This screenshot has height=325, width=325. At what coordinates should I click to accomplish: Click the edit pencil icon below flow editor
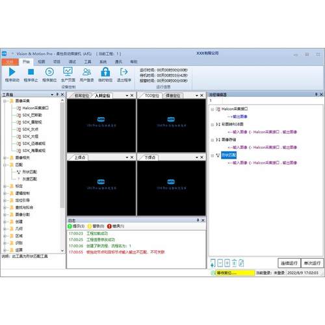[x=241, y=263]
